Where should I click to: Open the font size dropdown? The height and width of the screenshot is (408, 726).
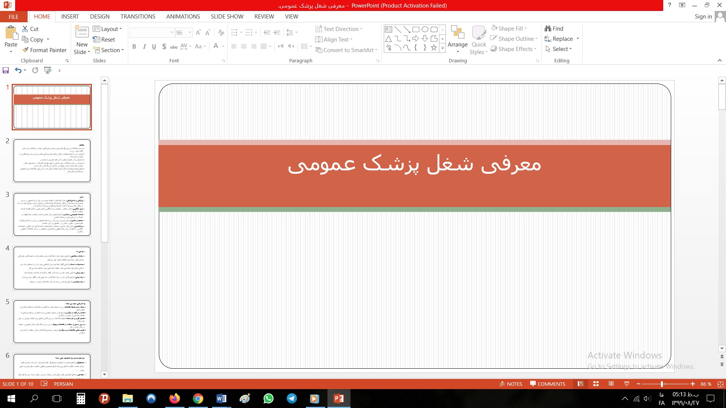click(190, 32)
